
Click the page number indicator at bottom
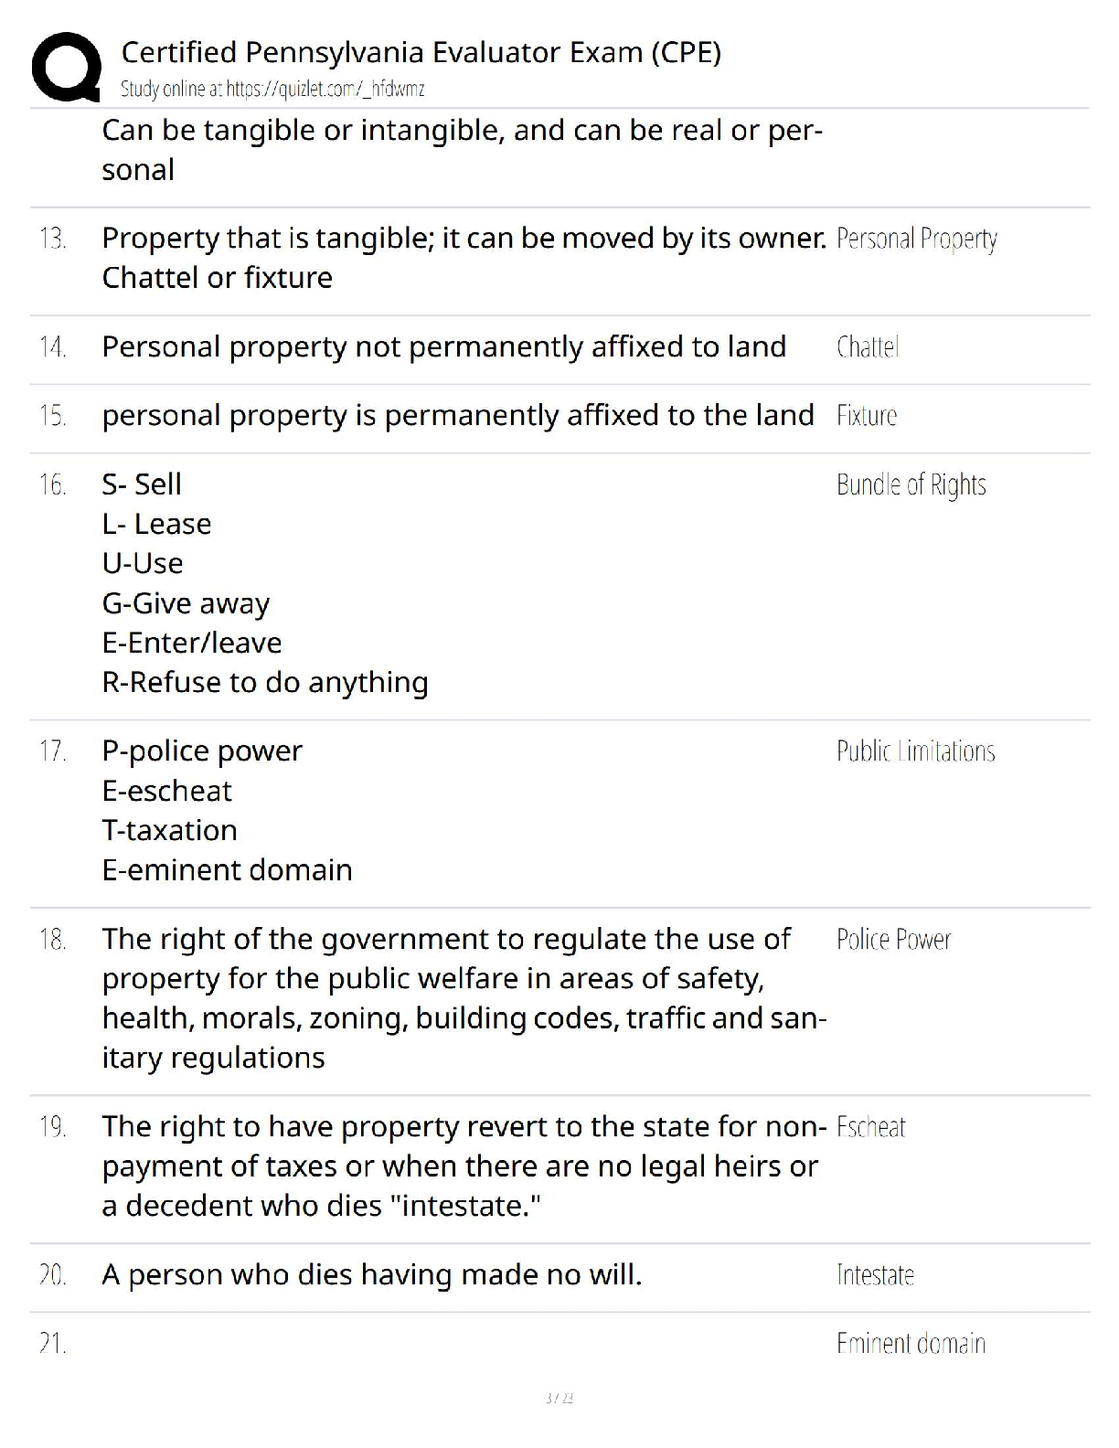(559, 1398)
